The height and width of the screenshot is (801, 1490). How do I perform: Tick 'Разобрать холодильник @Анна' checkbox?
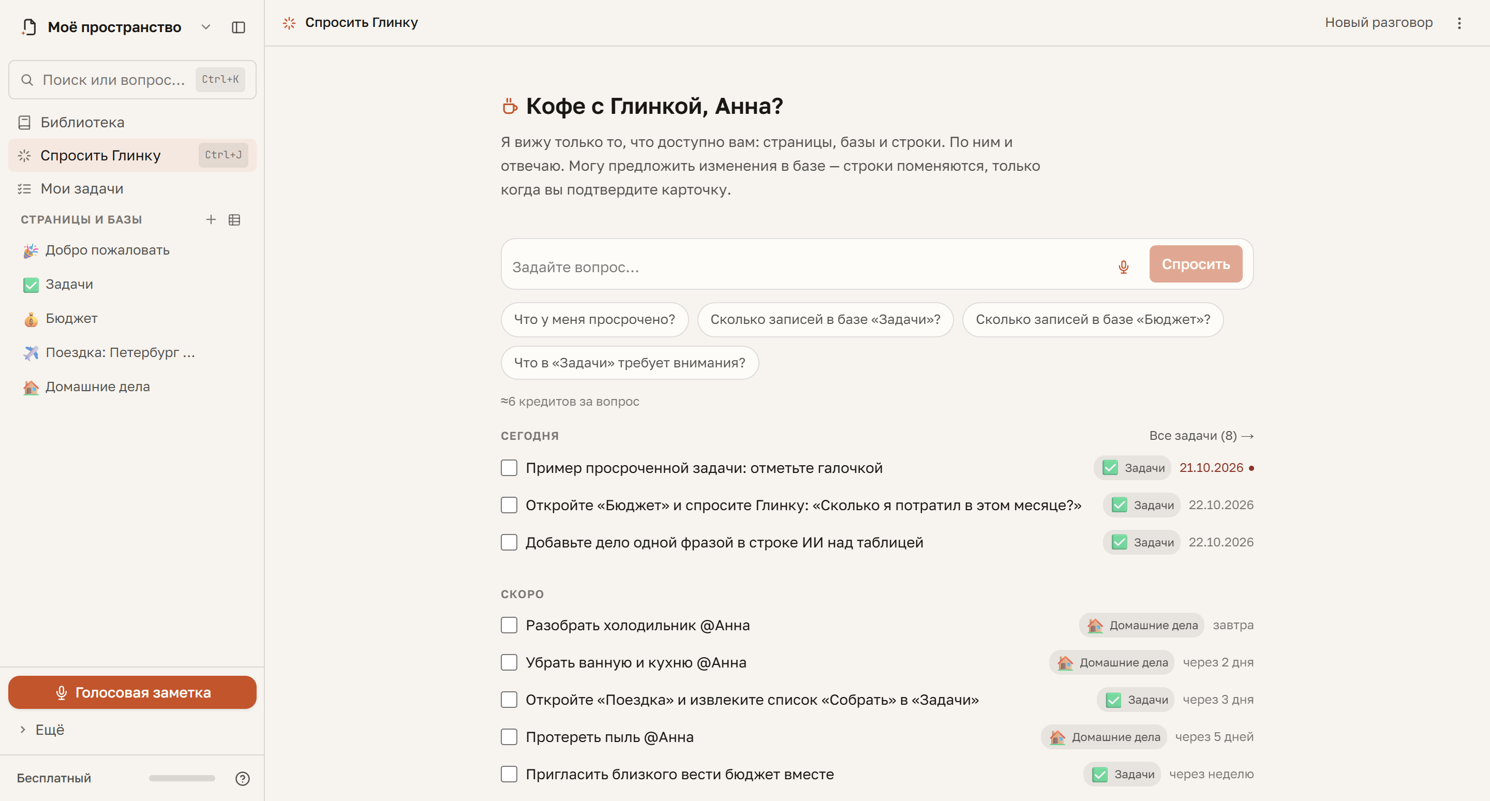click(509, 625)
